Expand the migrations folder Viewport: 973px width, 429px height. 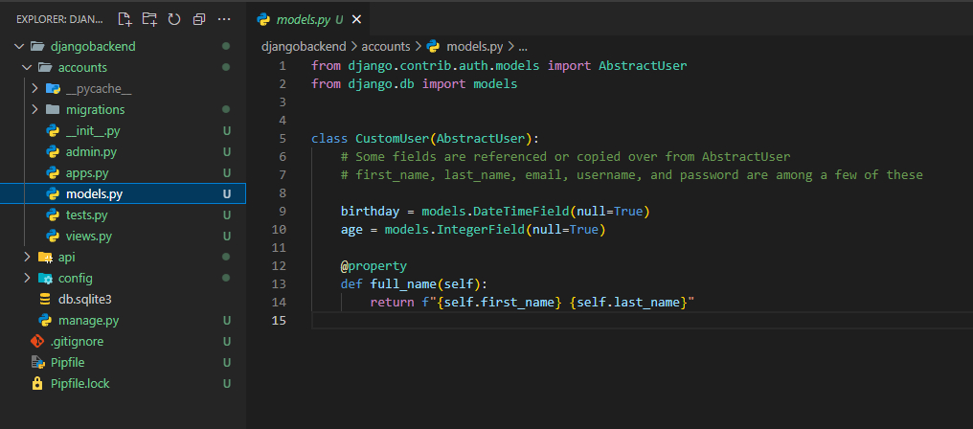(x=95, y=109)
